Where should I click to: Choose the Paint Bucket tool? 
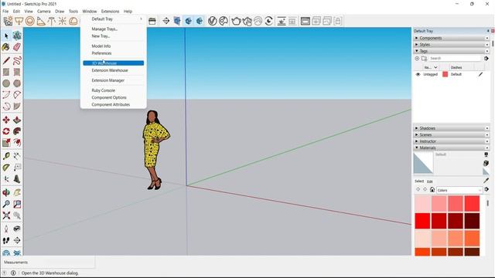6,47
